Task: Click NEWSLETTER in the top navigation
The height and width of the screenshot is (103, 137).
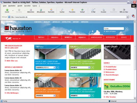Action: 66,22
